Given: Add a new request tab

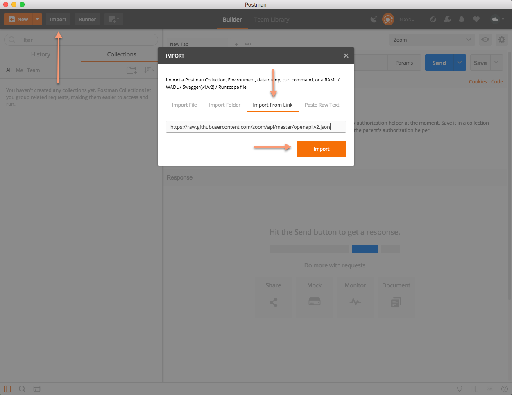Looking at the screenshot, I should 236,44.
